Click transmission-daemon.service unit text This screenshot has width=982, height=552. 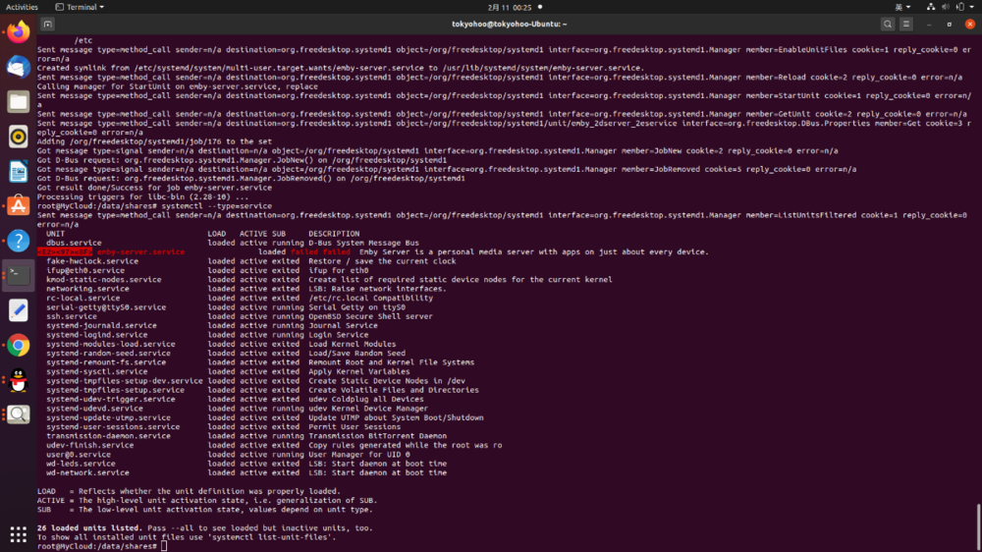tap(108, 436)
